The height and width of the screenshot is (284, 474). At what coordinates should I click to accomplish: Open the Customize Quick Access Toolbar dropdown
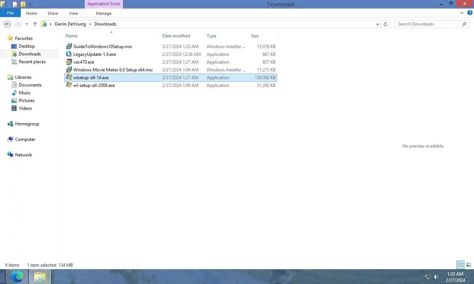[x=30, y=5]
